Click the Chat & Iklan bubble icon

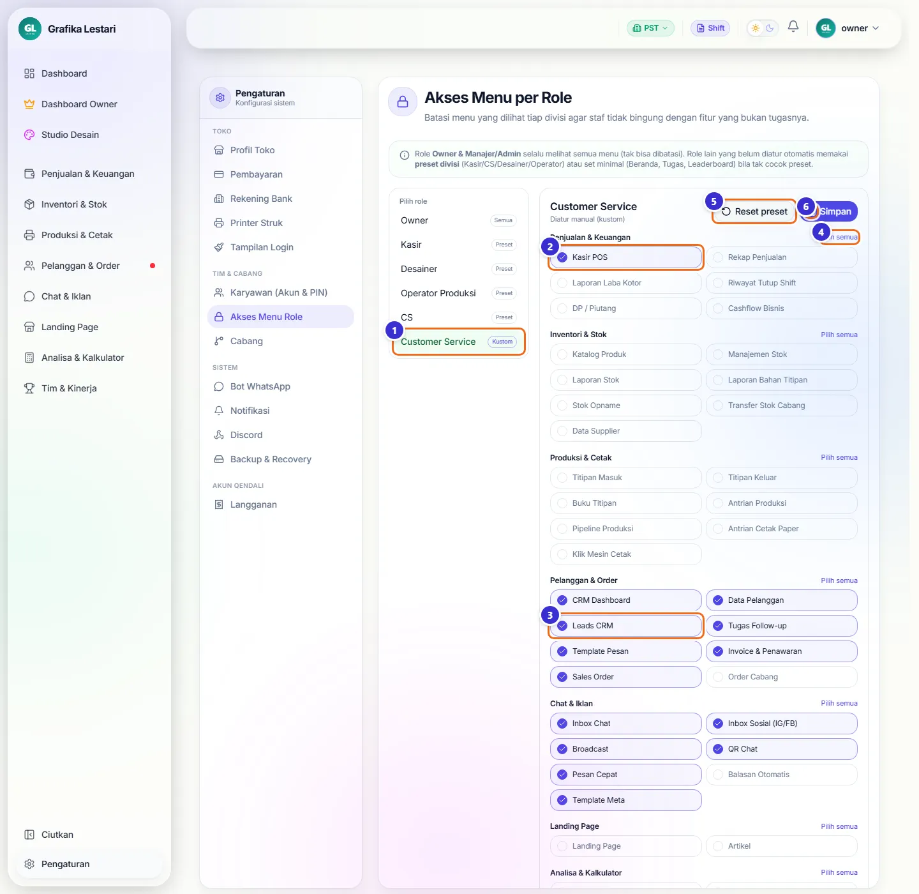click(x=29, y=296)
